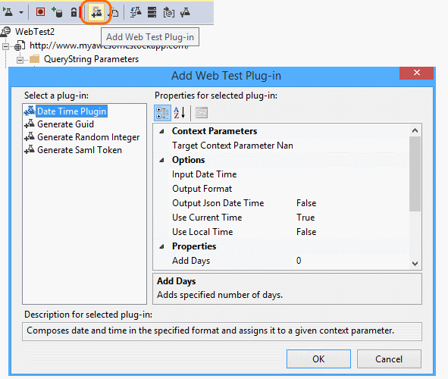The height and width of the screenshot is (379, 448).
Task: Switch properties grid to Categorized view
Action: pyautogui.click(x=162, y=112)
